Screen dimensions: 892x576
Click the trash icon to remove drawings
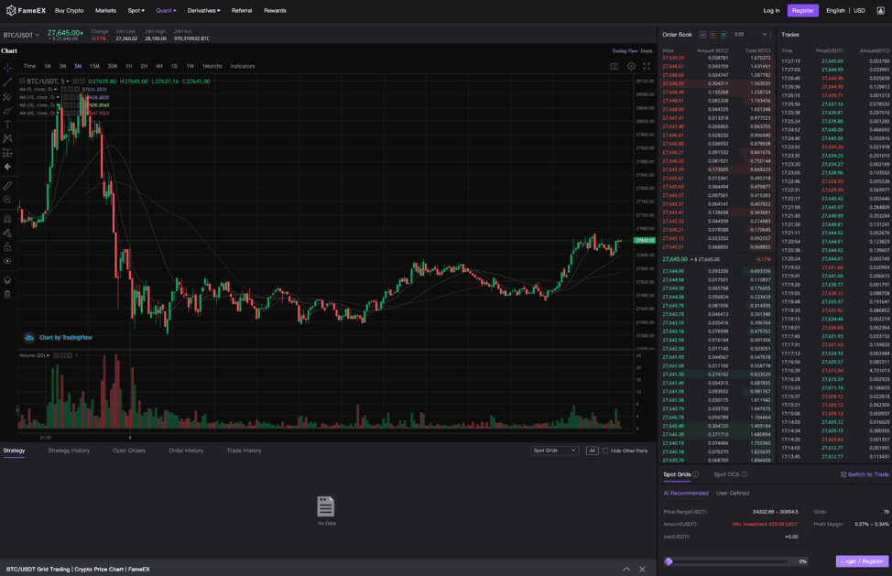tap(7, 295)
